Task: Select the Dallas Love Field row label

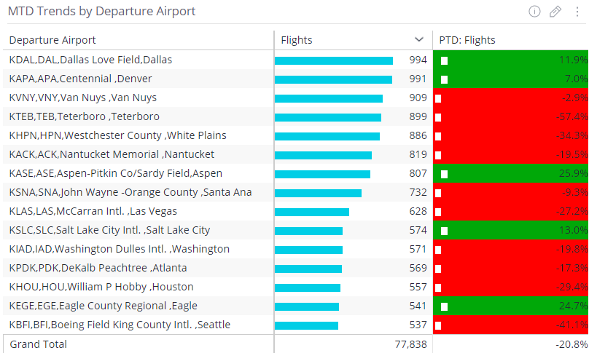Action: coord(90,60)
